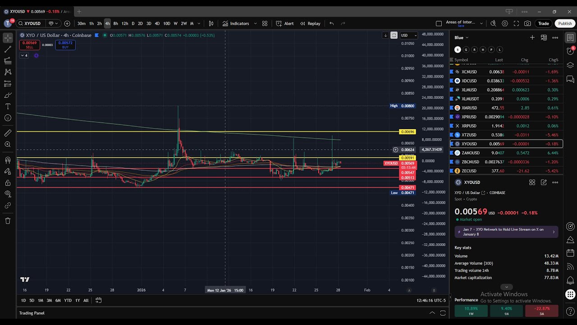Switch to the 1h timeframe
Image resolution: width=577 pixels, height=325 pixels.
point(92,23)
